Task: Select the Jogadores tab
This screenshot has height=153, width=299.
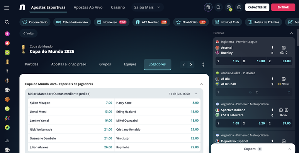Action: click(158, 65)
